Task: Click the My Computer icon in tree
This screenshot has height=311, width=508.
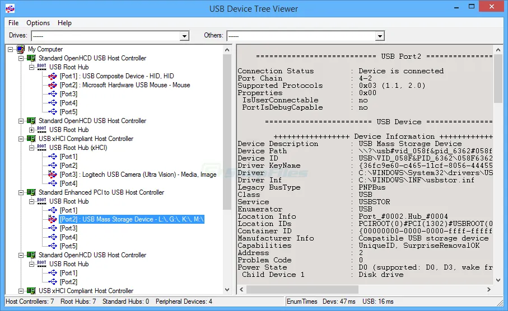Action: (21, 49)
